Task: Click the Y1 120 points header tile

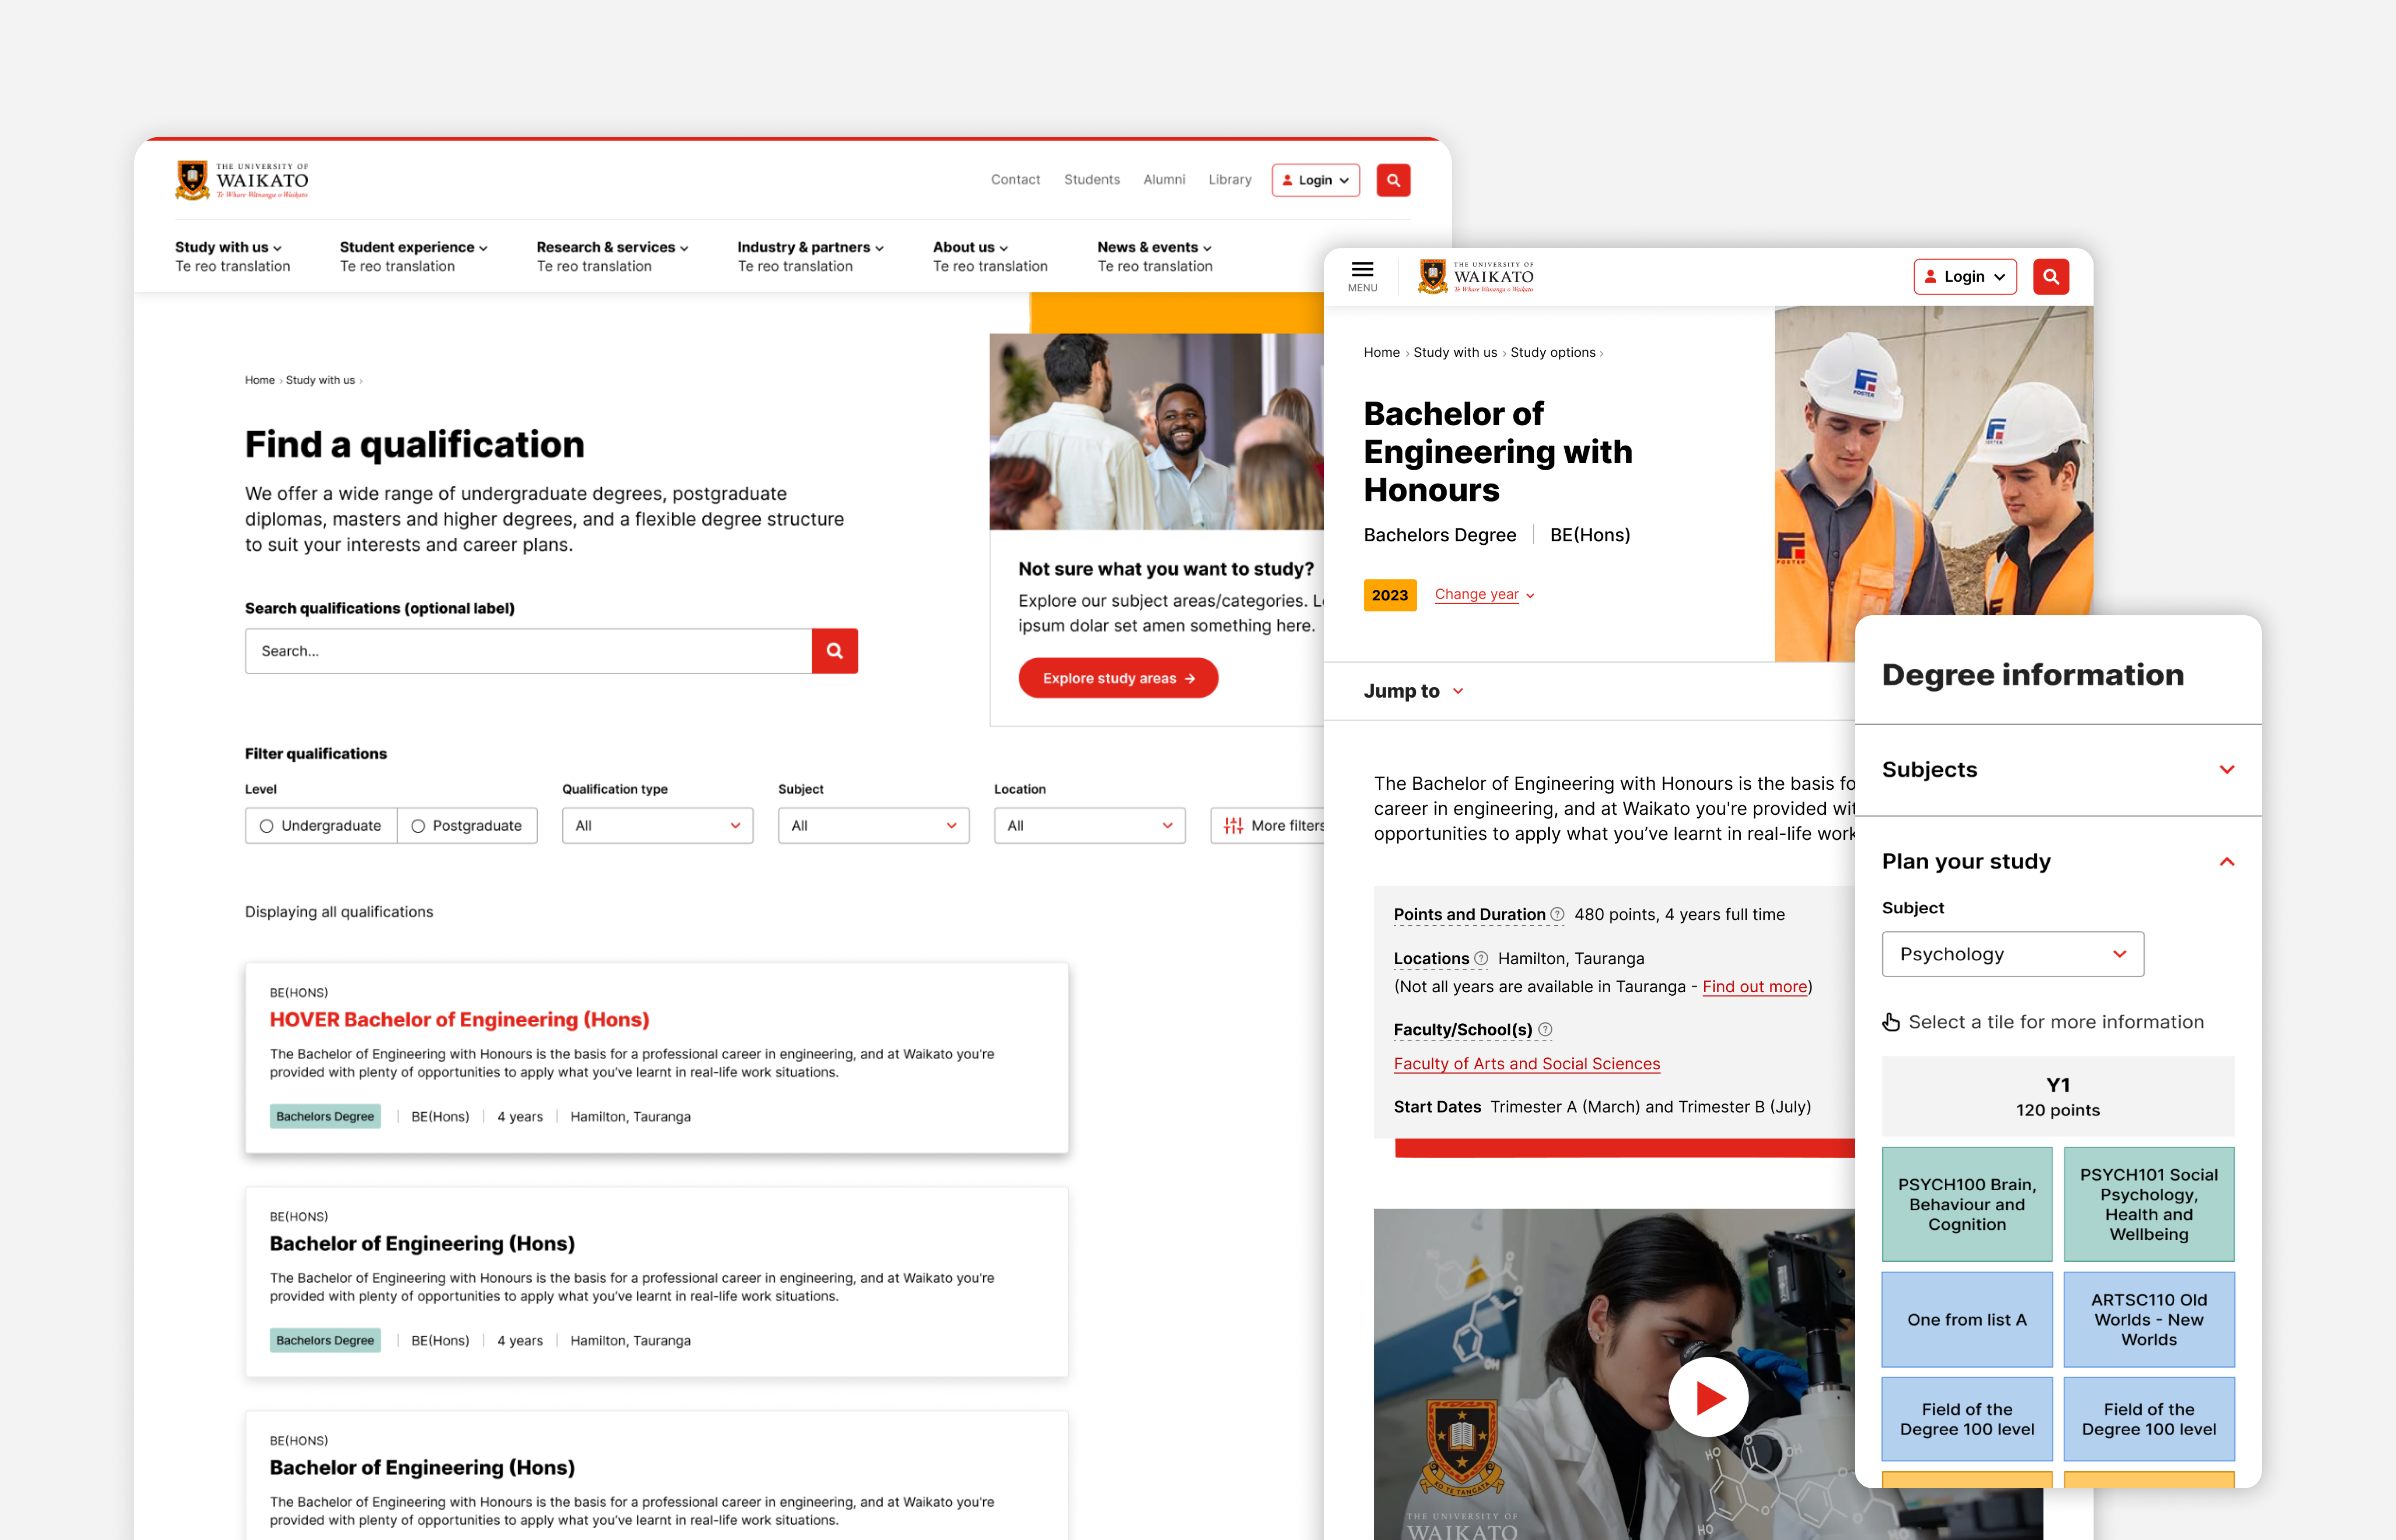Action: point(2058,1097)
